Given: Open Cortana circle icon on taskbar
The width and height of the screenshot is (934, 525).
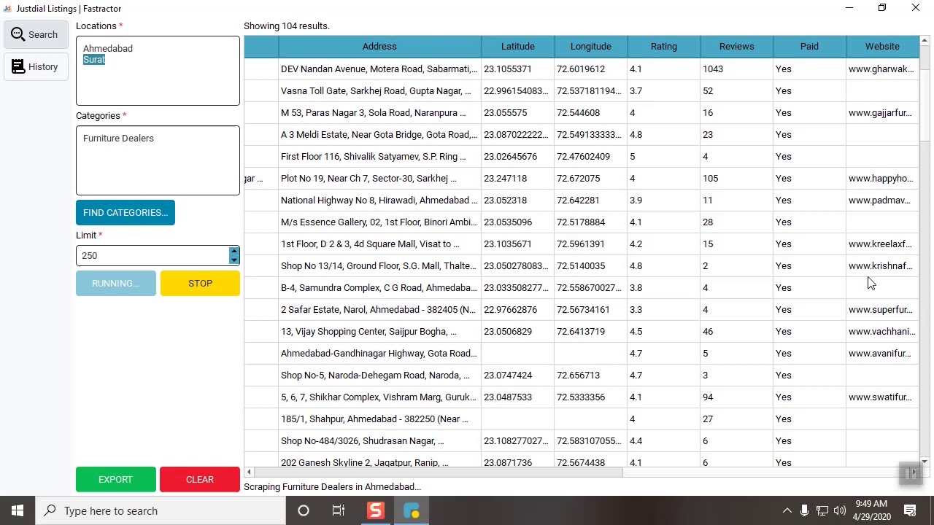Looking at the screenshot, I should coord(304,510).
